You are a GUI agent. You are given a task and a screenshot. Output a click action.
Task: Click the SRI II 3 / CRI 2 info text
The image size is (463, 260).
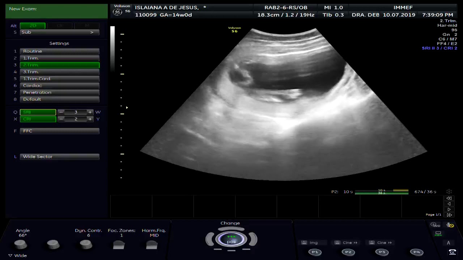pos(439,48)
